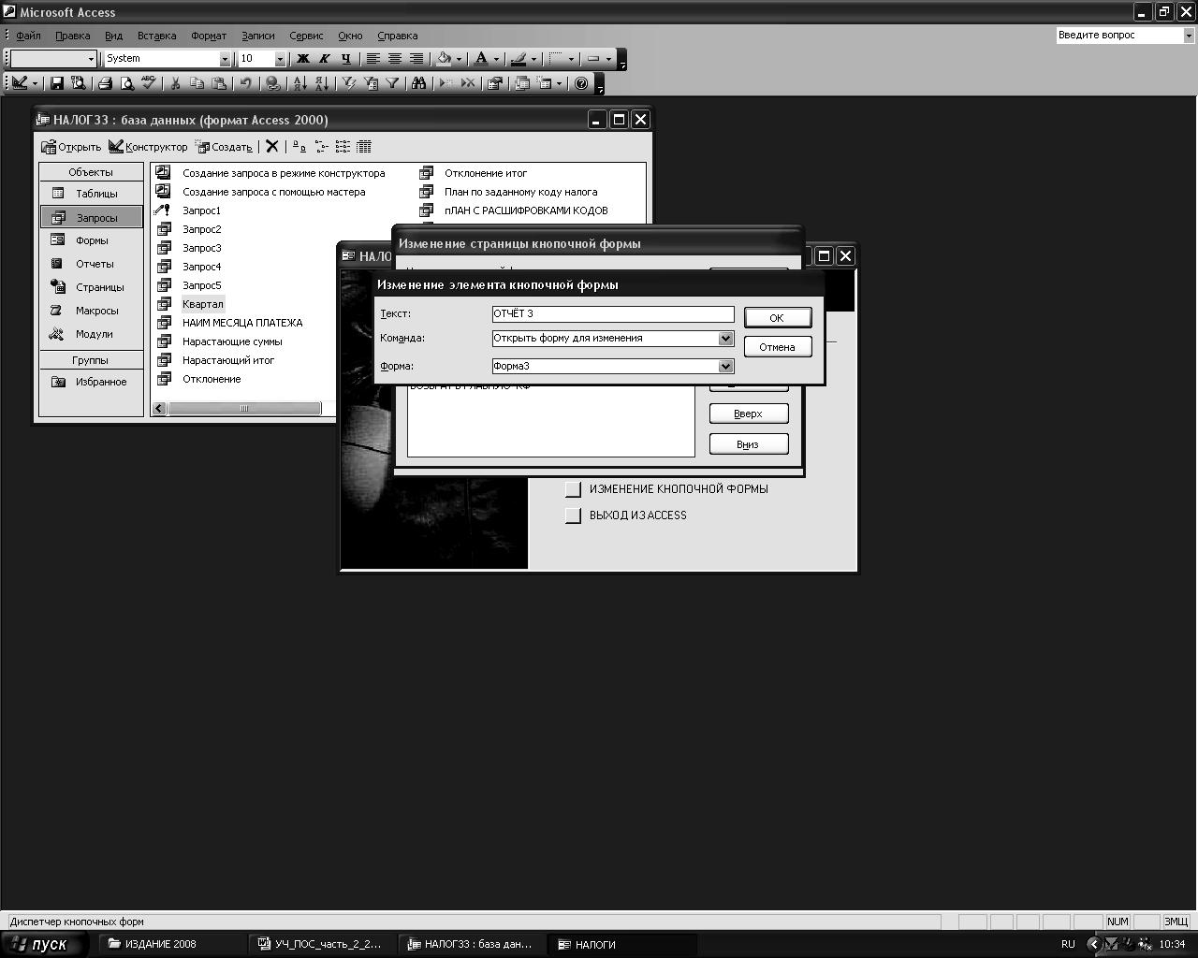Open the Файл menu
The image size is (1198, 958).
28,36
